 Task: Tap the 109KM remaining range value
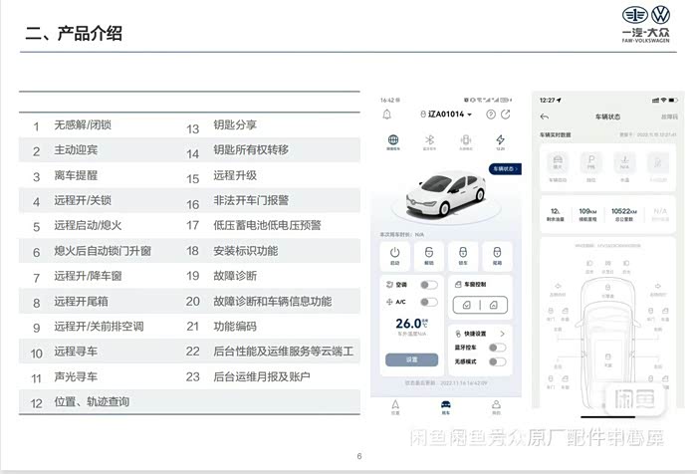coord(587,214)
